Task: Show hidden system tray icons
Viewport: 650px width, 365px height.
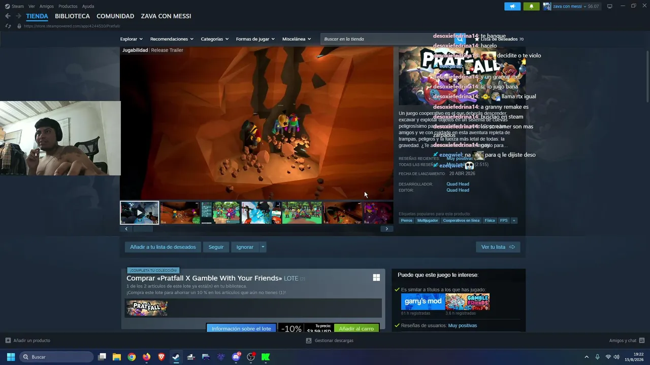Action: point(587,357)
